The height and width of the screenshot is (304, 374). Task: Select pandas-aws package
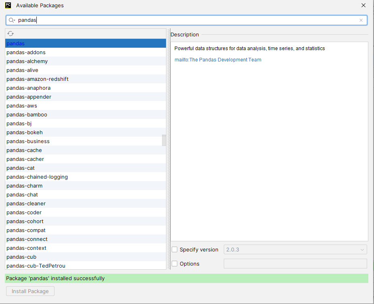(x=86, y=106)
